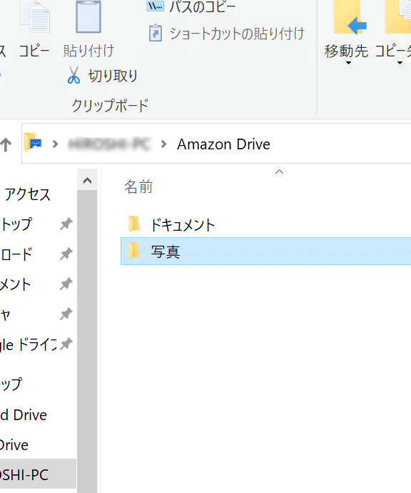This screenshot has height=493, width=411.
Task: Unpin the gle ドライブ quick access item
Action: [x=66, y=344]
